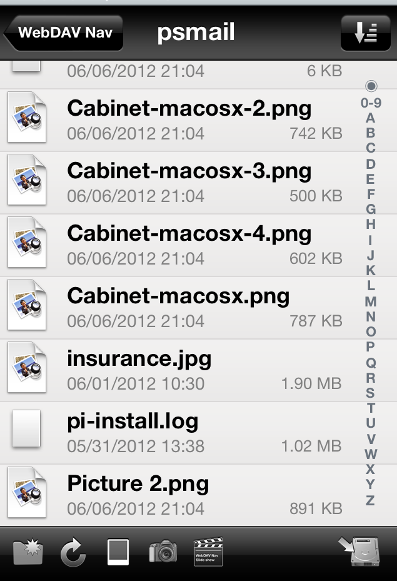397x581 pixels.
Task: Open the sort order button
Action: pos(366,33)
